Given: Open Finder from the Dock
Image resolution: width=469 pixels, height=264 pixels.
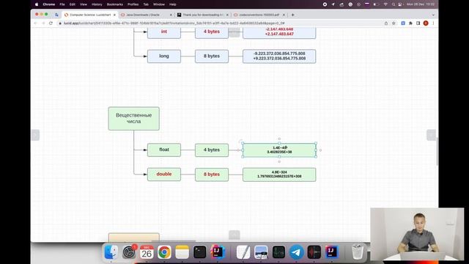Looking at the screenshot, I should pyautogui.click(x=111, y=252).
